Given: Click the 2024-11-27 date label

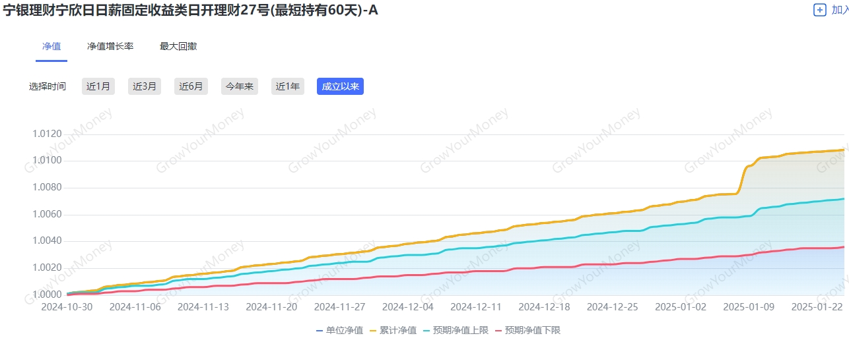Looking at the screenshot, I should point(340,307).
